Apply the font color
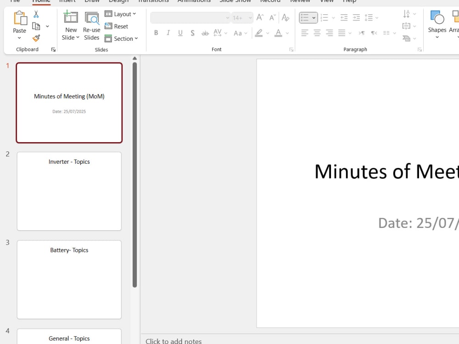Screen dimensions: 459x344 pos(279,33)
